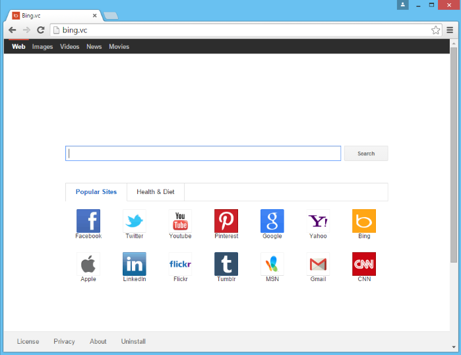Follow the Uninstall link in the footer
The image size is (461, 355).
pos(133,342)
